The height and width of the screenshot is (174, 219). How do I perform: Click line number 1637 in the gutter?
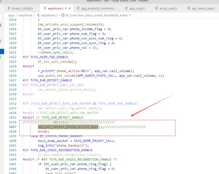coord(13,127)
